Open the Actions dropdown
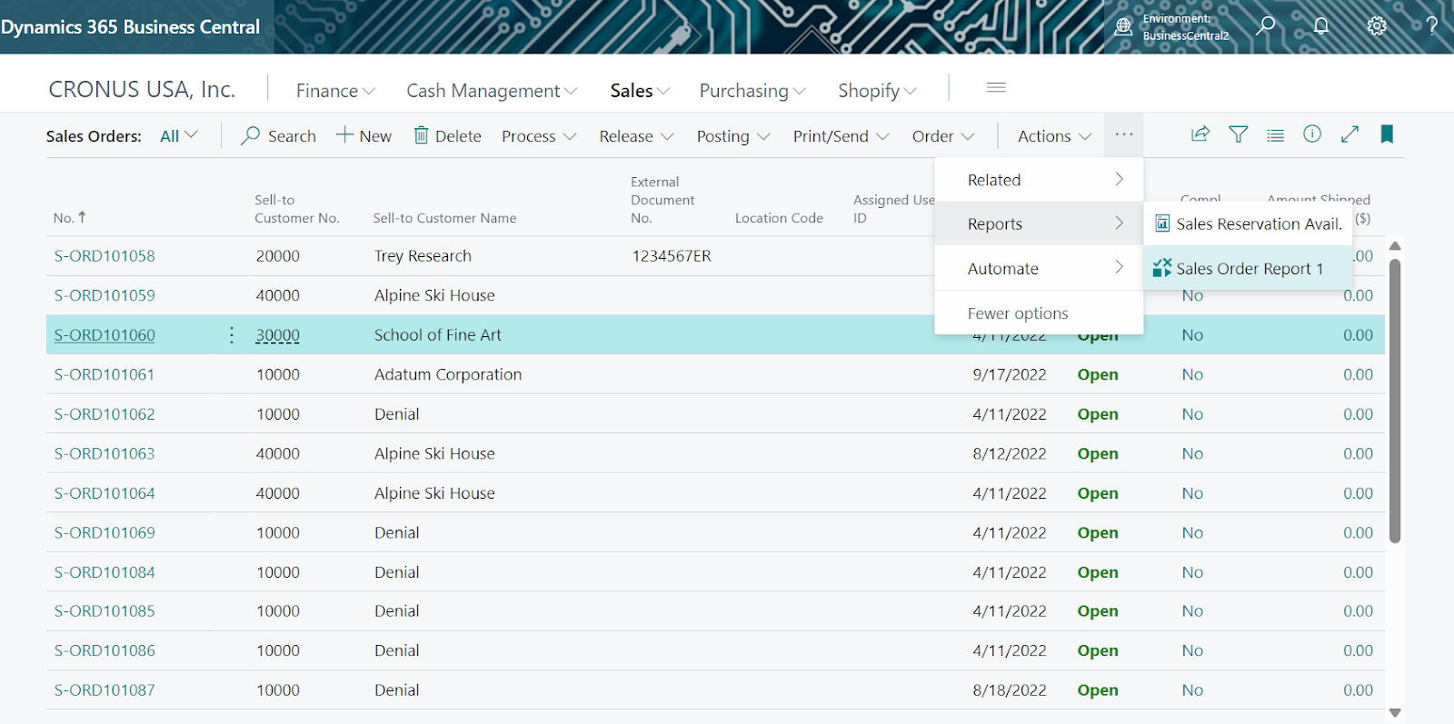1454x724 pixels. pyautogui.click(x=1054, y=136)
